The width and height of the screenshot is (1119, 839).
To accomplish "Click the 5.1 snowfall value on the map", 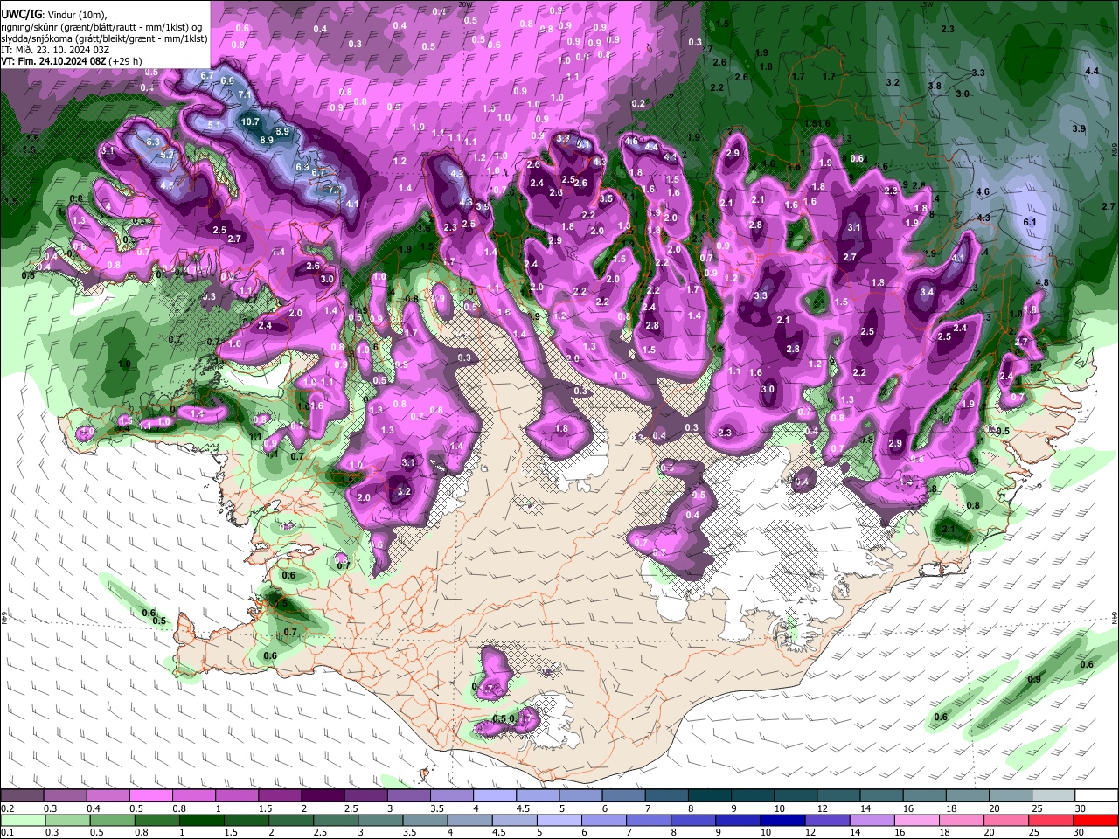I will click(214, 125).
